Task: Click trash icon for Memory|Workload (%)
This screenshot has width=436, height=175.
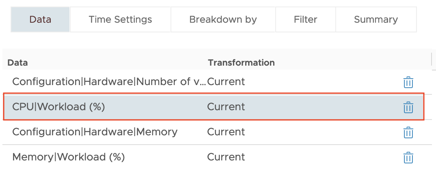Action: [408, 158]
